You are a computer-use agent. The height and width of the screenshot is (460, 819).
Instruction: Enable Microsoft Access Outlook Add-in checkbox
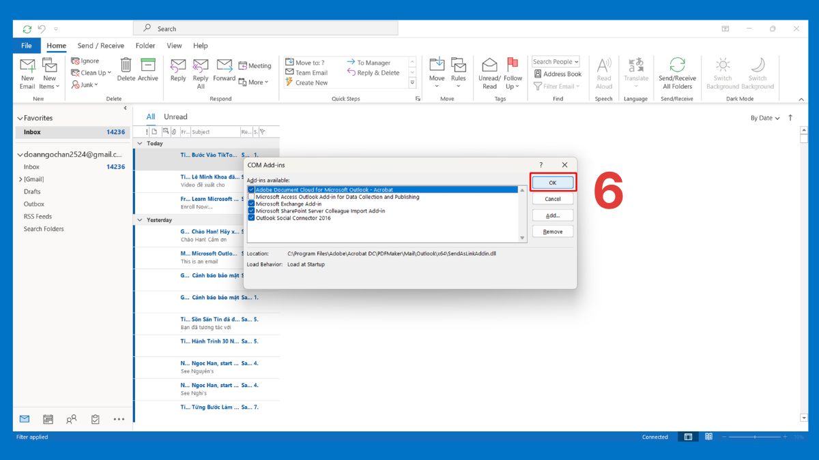252,197
